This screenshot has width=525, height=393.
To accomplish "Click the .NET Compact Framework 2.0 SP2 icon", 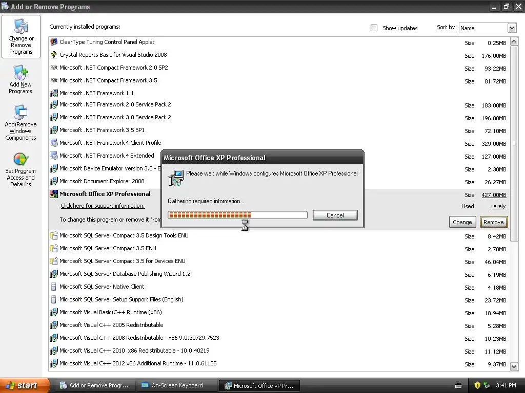I will (x=53, y=68).
